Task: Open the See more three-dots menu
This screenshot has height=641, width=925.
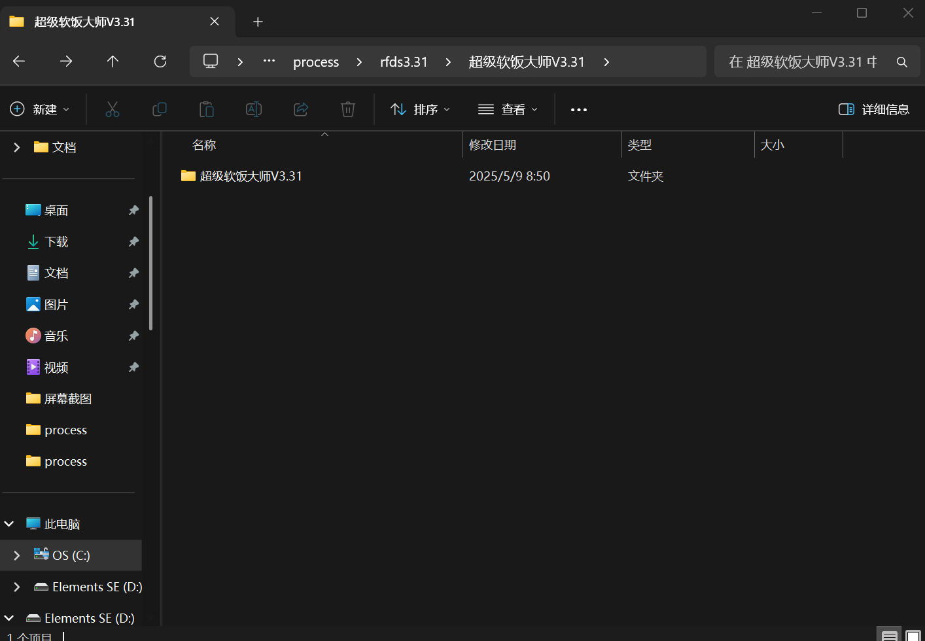Action: click(579, 109)
